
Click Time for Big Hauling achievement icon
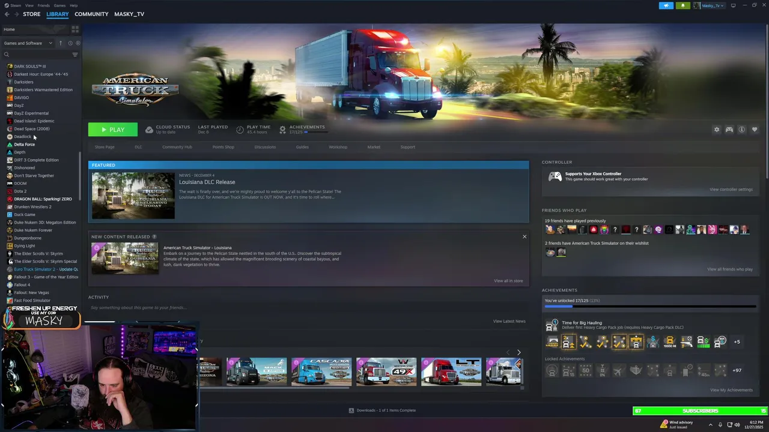552,325
